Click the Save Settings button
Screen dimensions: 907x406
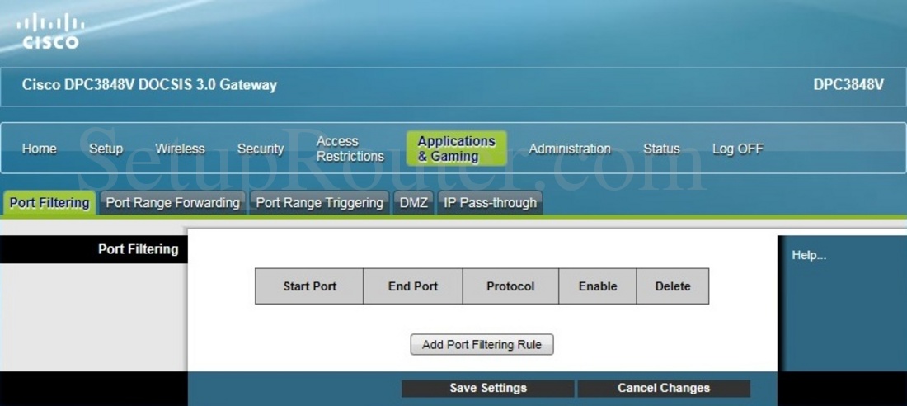coord(488,388)
